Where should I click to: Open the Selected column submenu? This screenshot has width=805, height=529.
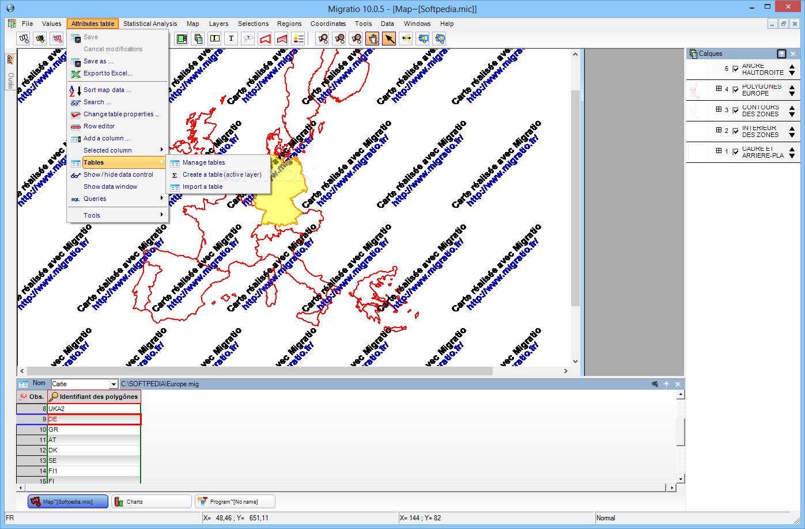[118, 150]
